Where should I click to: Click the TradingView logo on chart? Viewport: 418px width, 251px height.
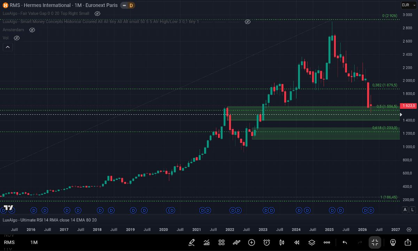pos(8,208)
